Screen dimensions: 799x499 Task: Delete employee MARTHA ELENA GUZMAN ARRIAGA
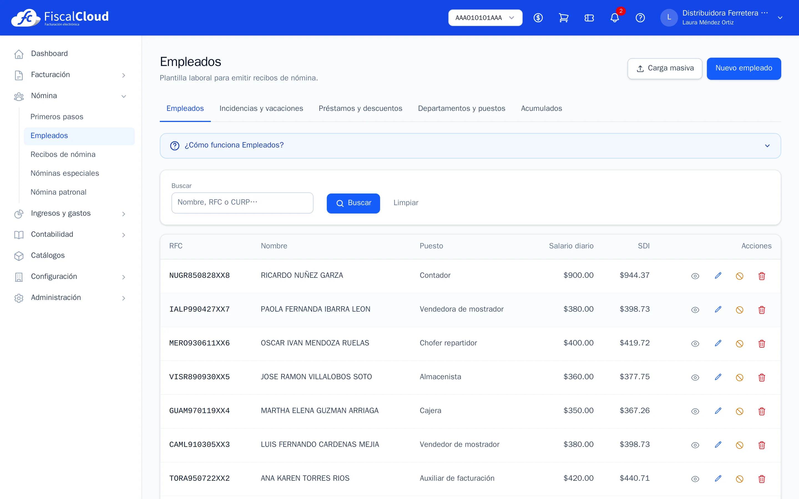(x=762, y=411)
